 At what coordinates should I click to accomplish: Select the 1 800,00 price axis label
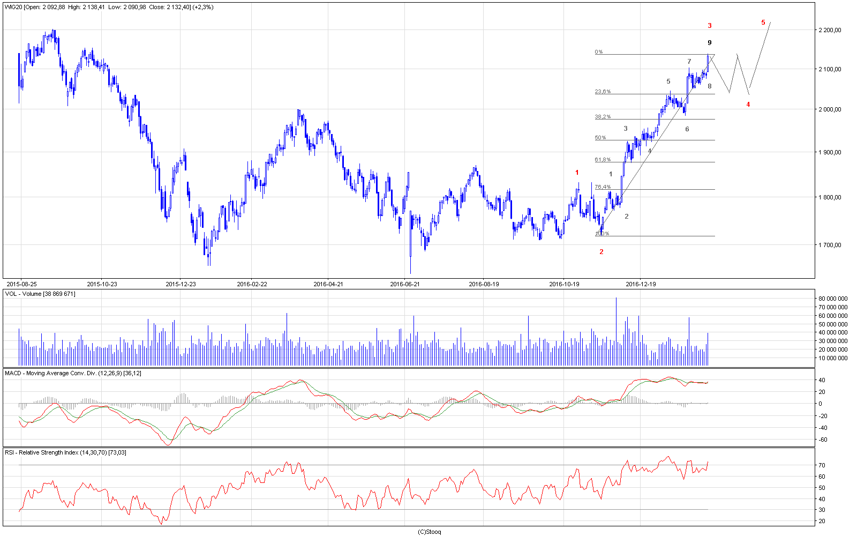(830, 197)
